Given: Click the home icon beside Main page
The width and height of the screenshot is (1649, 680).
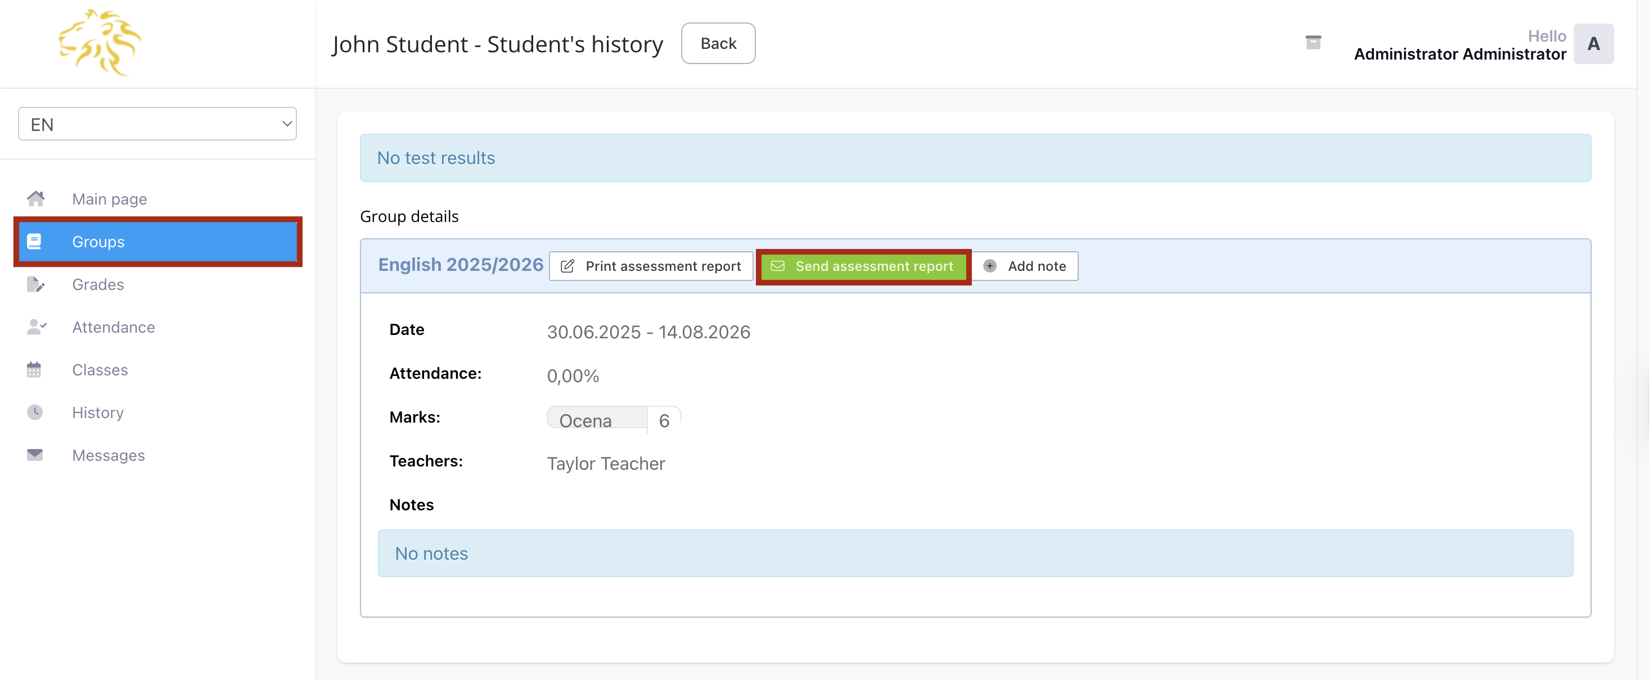Looking at the screenshot, I should (36, 199).
